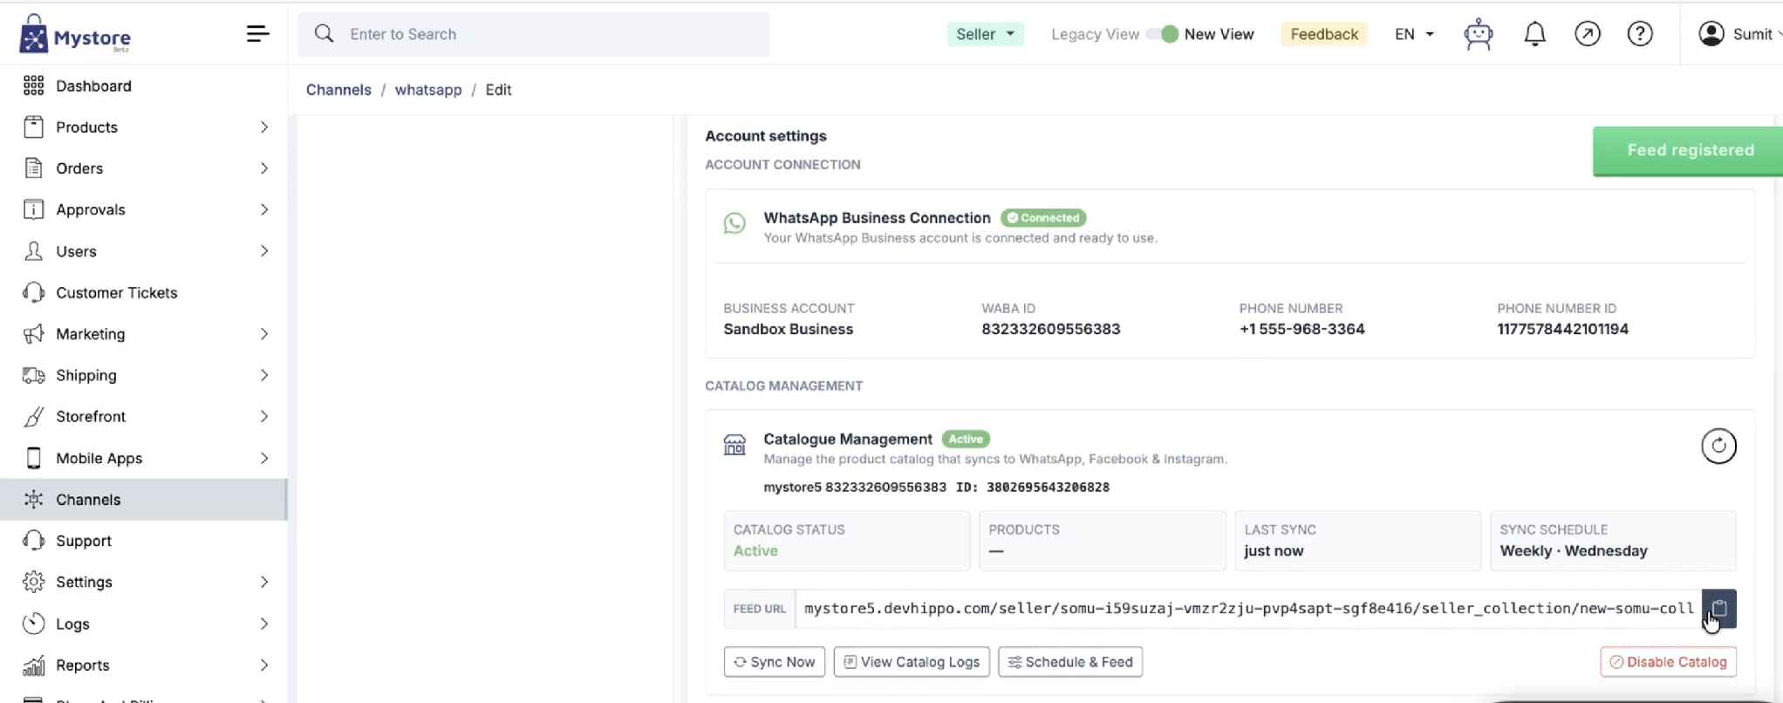
Task: Click the Orders document icon
Action: 33,168
